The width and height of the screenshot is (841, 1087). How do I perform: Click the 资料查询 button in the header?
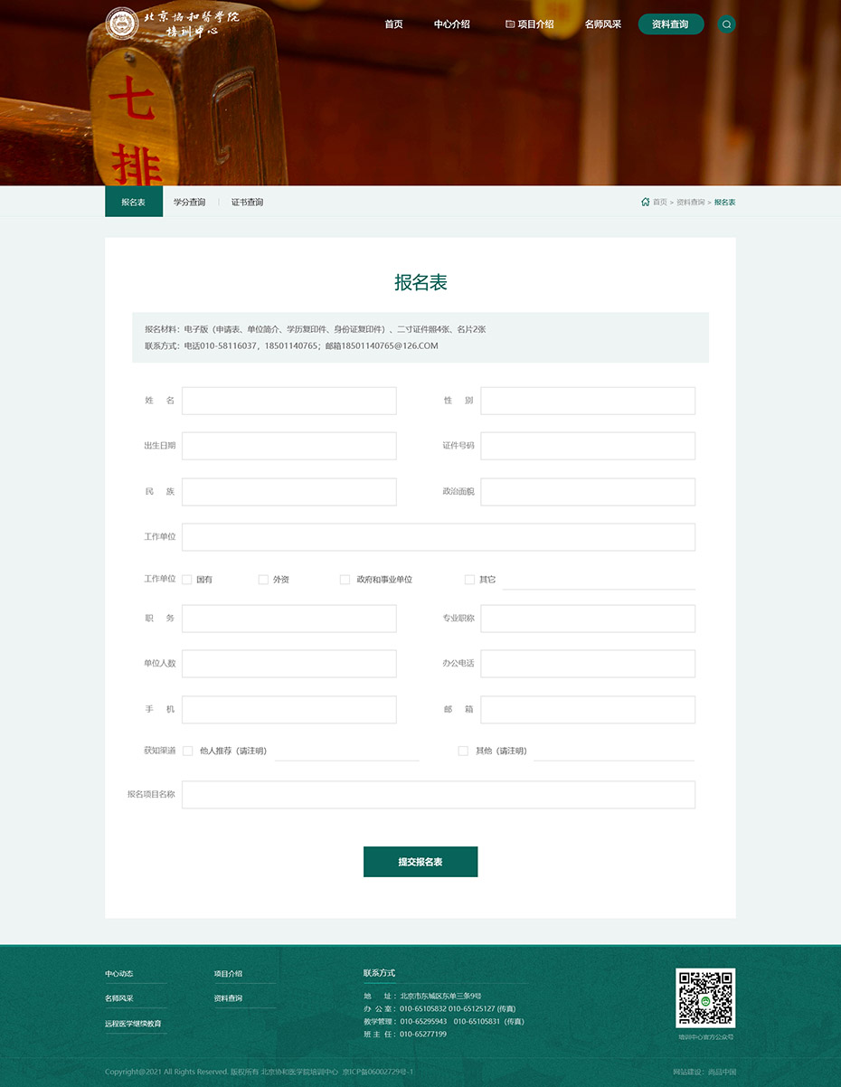point(671,24)
